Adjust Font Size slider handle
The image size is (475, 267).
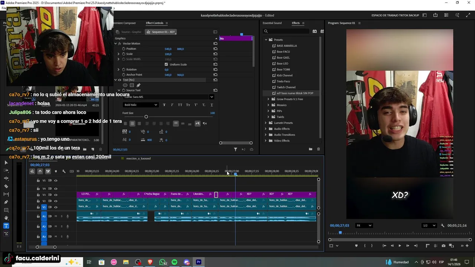coord(146,117)
